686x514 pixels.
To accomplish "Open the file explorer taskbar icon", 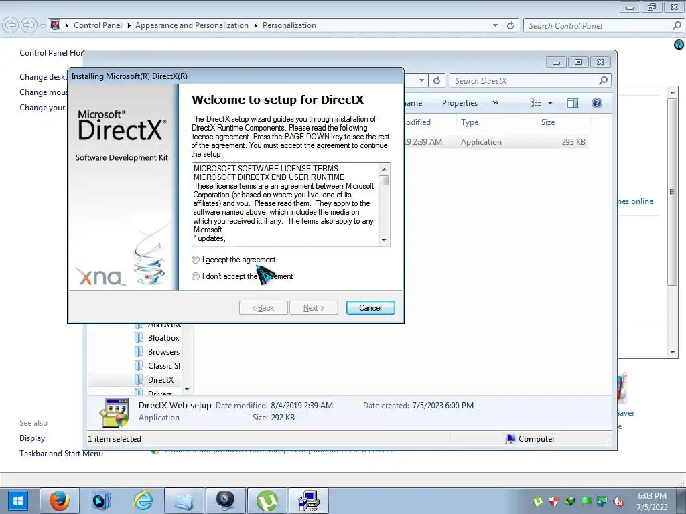I will [184, 501].
